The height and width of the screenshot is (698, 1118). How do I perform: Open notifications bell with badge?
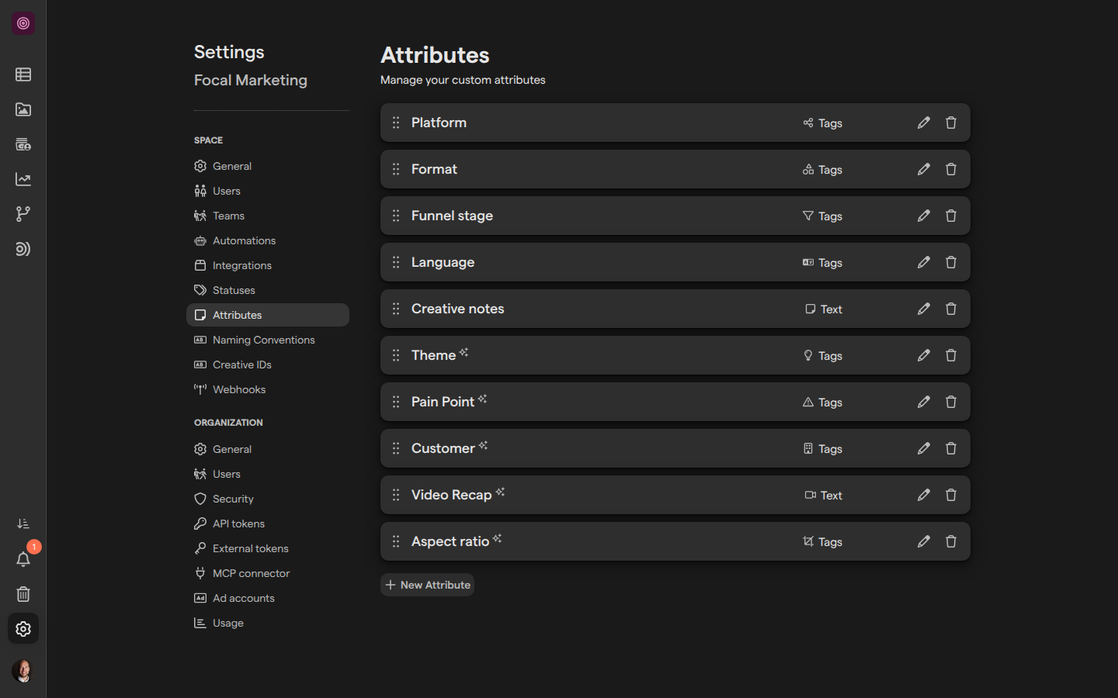point(23,559)
